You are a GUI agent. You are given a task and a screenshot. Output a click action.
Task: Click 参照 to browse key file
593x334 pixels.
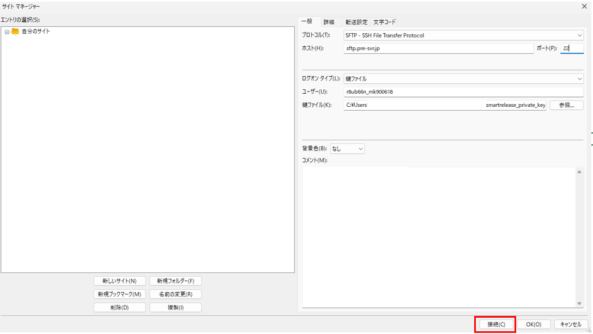click(566, 105)
